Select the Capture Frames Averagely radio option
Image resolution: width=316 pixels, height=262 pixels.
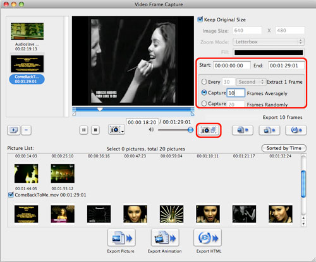click(x=204, y=93)
